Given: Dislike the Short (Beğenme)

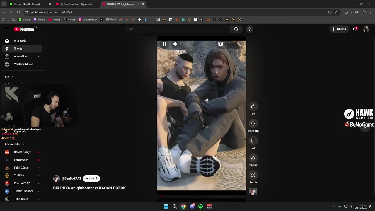Looking at the screenshot, I should [253, 123].
